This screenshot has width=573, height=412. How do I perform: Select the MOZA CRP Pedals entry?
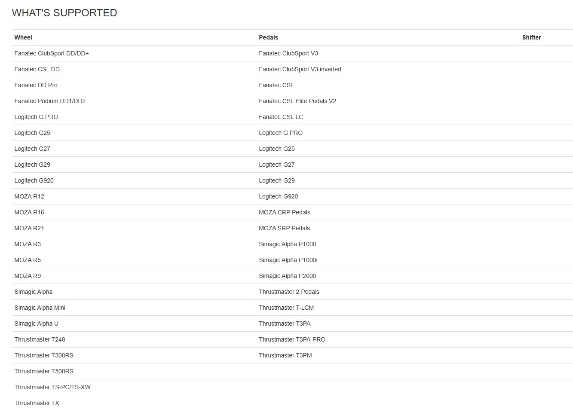[284, 212]
